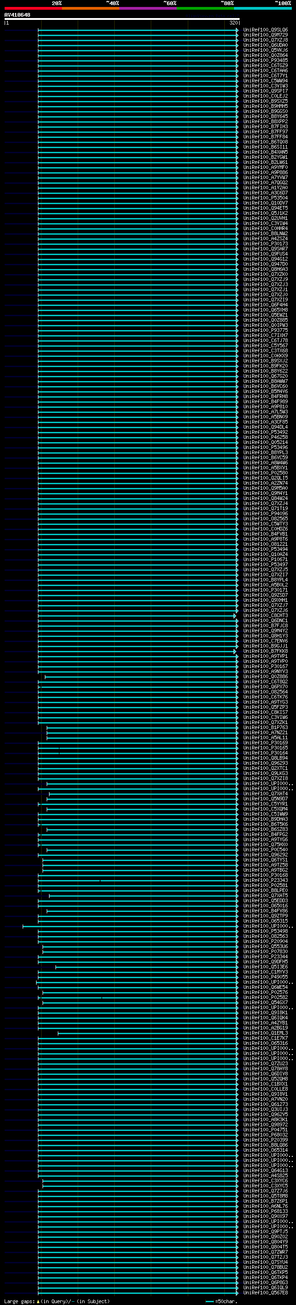Select hit label UniRef100_B1P763
296x1305 pixels.
pyautogui.click(x=265, y=727)
